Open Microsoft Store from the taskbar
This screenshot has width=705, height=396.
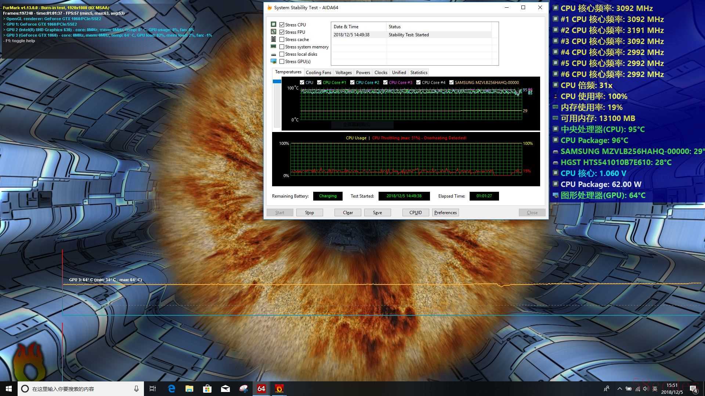pyautogui.click(x=207, y=389)
